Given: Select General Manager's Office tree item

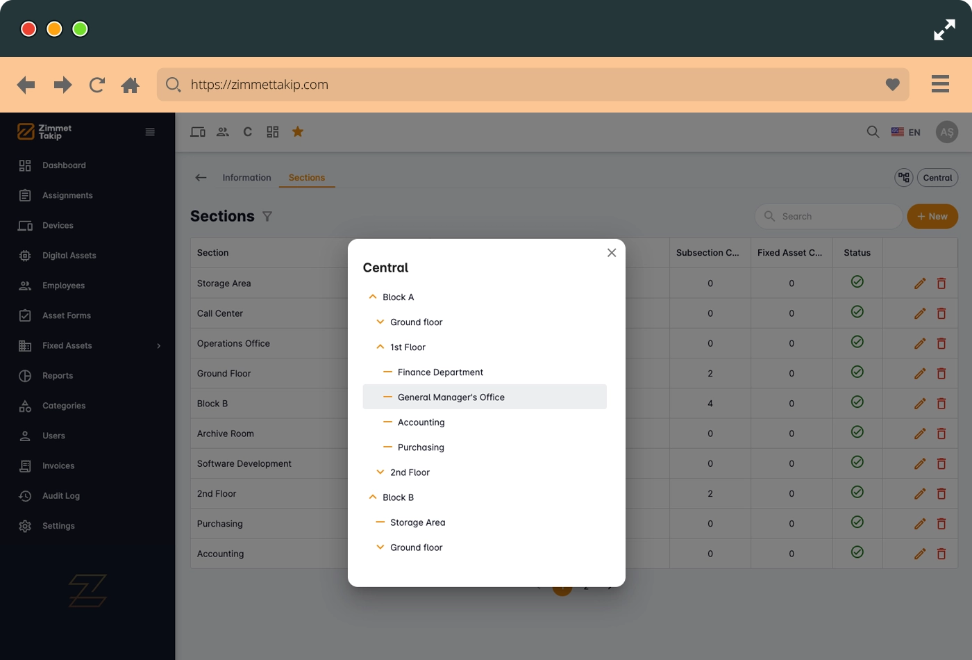Looking at the screenshot, I should 485,397.
